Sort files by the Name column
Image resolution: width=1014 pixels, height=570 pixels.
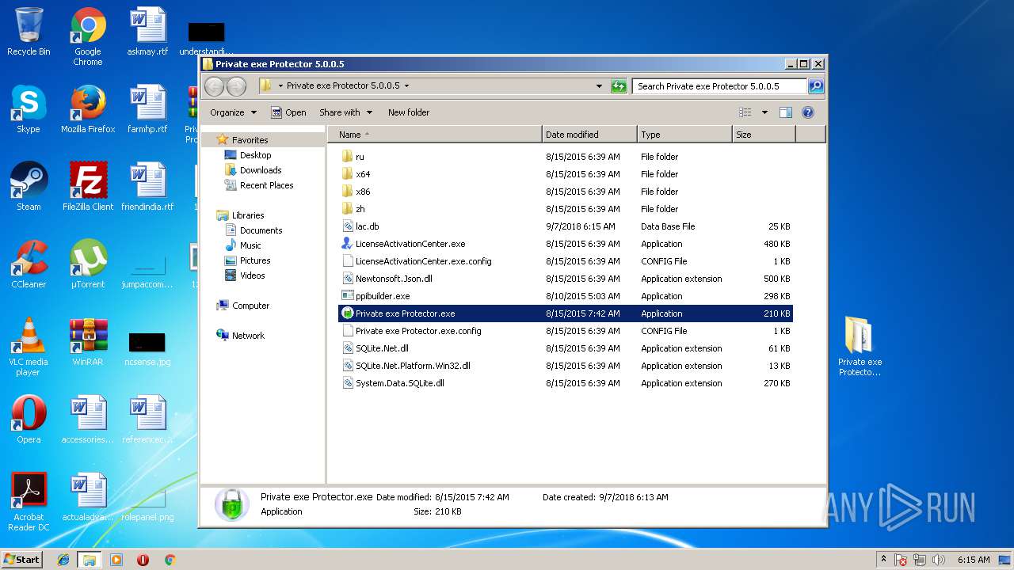point(435,135)
